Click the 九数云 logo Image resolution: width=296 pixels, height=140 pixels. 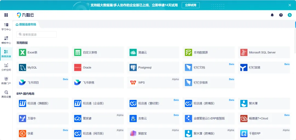pos(25,15)
